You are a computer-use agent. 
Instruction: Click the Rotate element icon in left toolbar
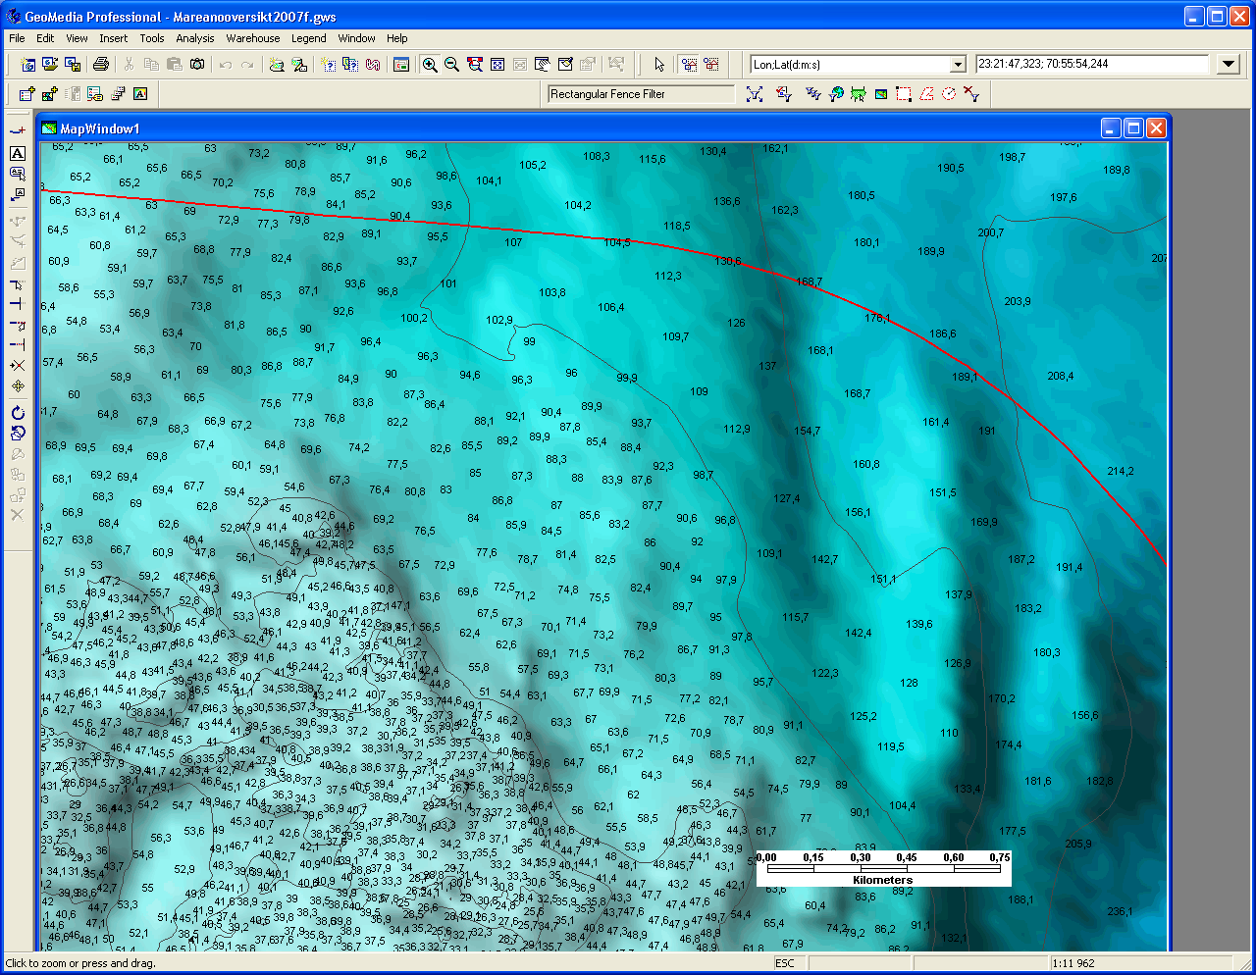click(x=17, y=413)
